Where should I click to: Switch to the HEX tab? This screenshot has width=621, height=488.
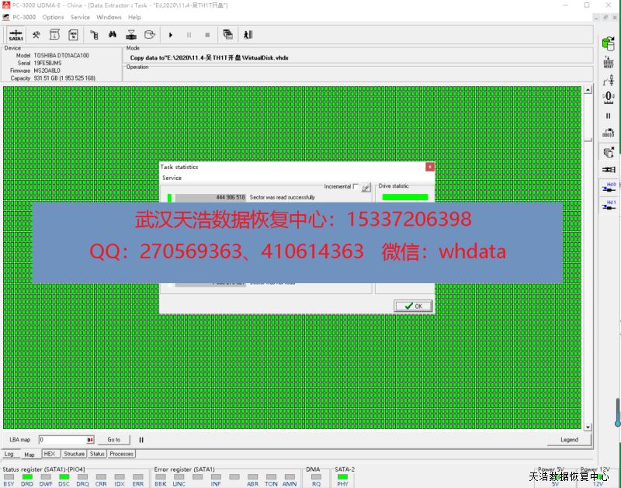pos(49,454)
